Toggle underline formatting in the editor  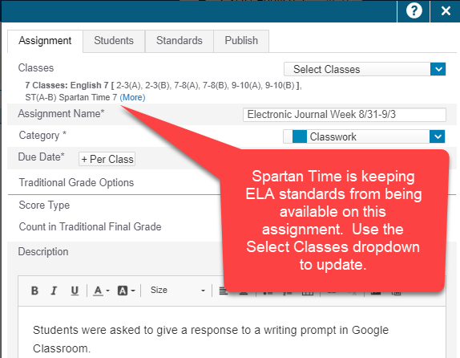click(75, 291)
